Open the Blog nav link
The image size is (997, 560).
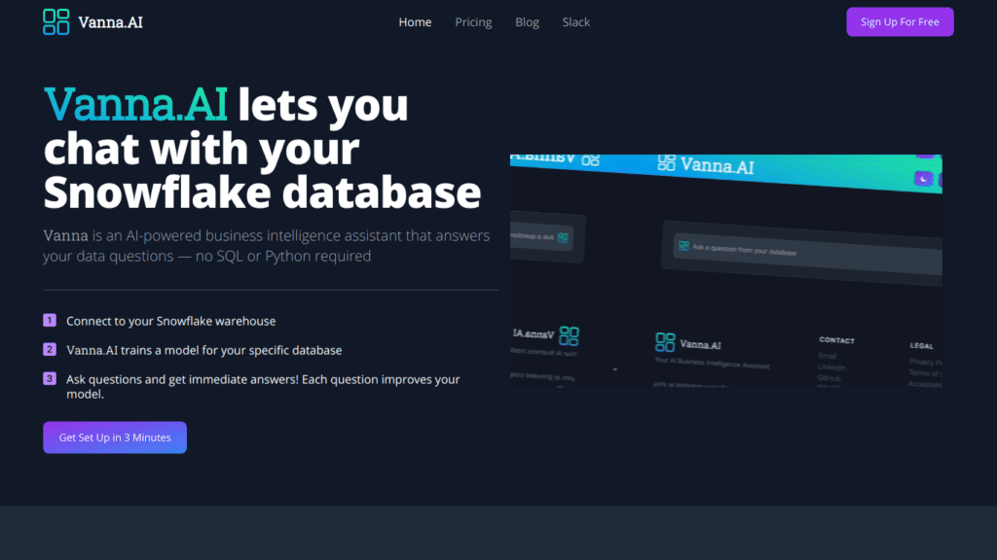coord(527,22)
